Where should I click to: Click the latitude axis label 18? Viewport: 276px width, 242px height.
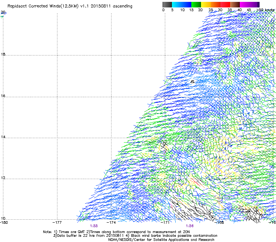(3, 54)
